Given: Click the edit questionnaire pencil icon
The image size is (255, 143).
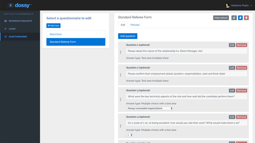Looking at the screenshot, I should [234, 18].
